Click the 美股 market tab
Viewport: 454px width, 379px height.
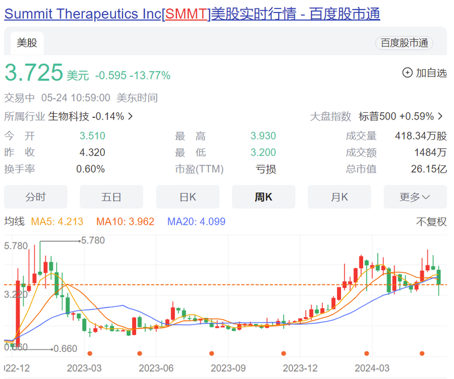click(x=27, y=42)
